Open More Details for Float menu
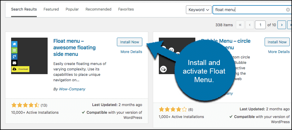The image size is (292, 130). point(131,52)
